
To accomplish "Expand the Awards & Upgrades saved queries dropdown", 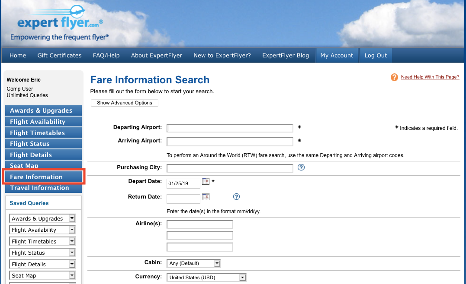I will tap(42, 218).
